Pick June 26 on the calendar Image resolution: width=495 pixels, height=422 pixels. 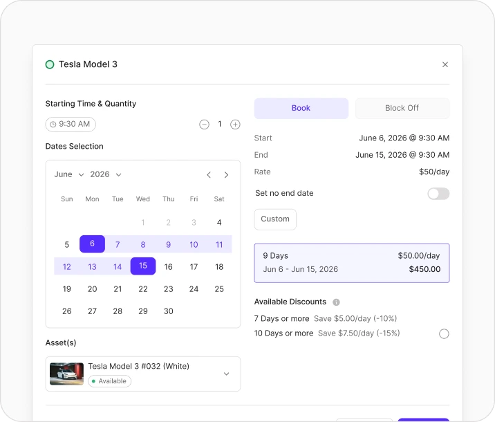click(66, 311)
